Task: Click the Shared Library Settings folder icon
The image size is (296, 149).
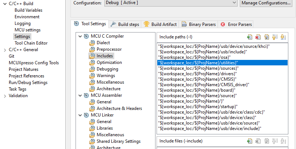Action: click(x=92, y=141)
